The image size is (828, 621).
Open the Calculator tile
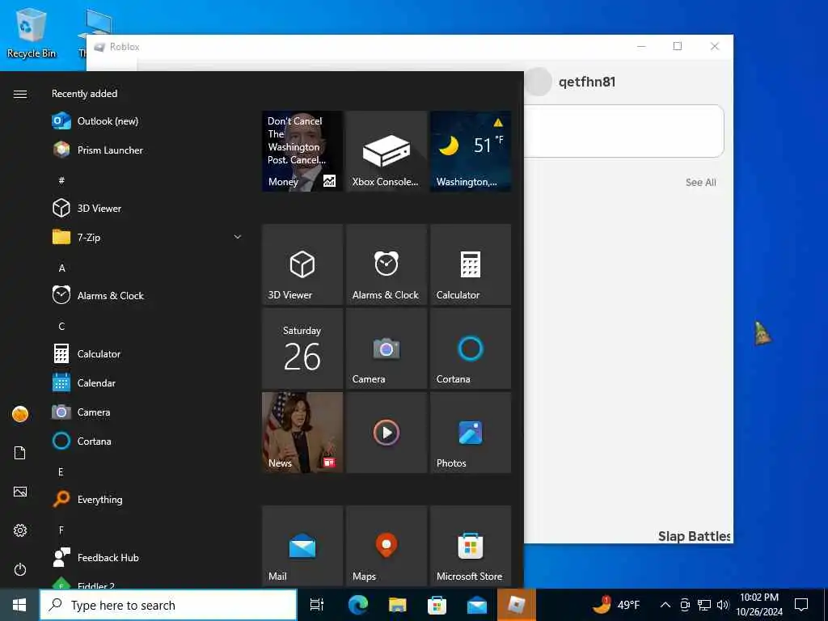(x=470, y=264)
